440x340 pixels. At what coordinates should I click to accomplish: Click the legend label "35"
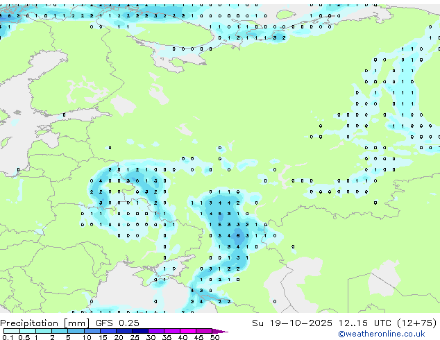(167, 337)
